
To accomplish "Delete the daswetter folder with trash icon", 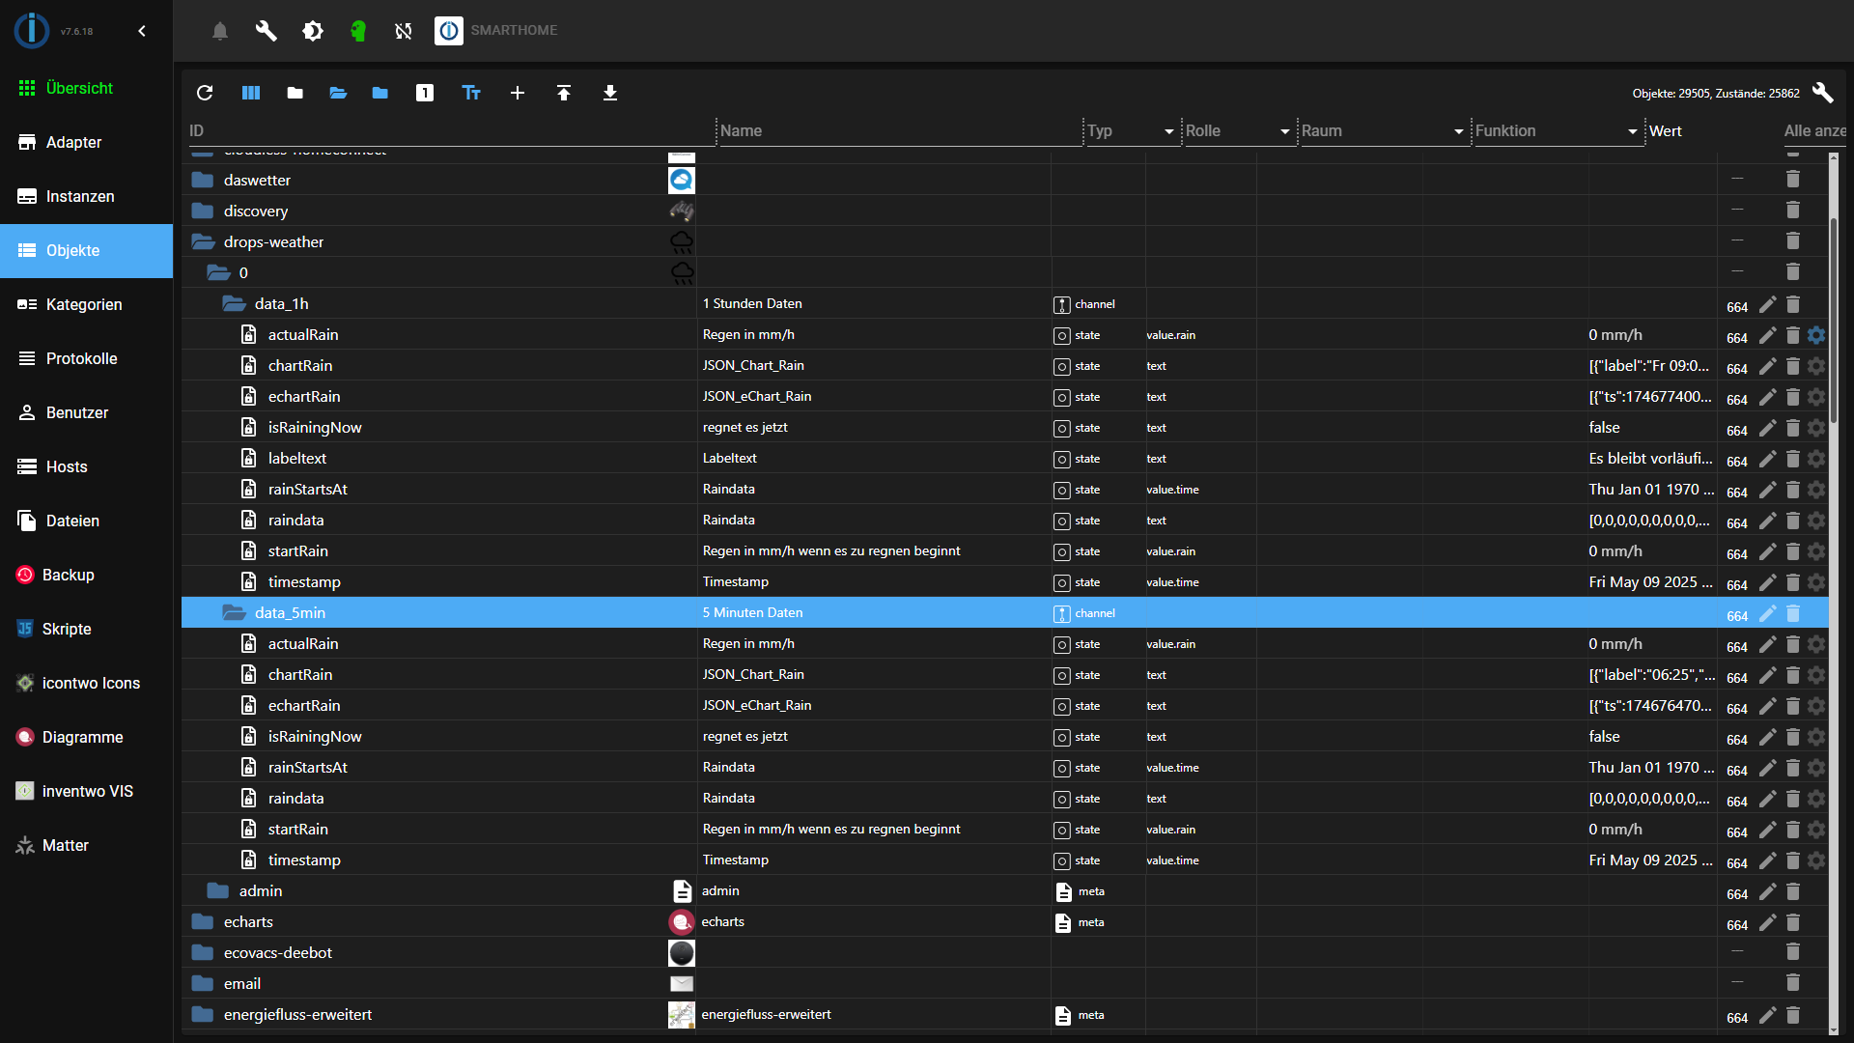I will [1793, 180].
